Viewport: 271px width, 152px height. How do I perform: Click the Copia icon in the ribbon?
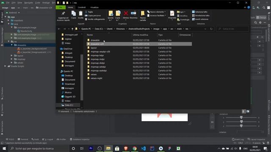tap(73, 15)
